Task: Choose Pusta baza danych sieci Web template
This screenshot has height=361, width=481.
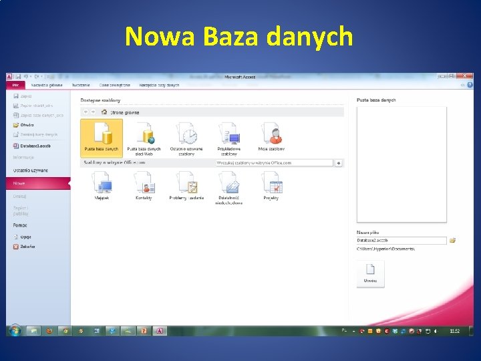Action: point(144,138)
